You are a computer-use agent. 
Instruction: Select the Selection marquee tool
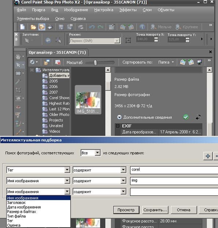click(18, 73)
